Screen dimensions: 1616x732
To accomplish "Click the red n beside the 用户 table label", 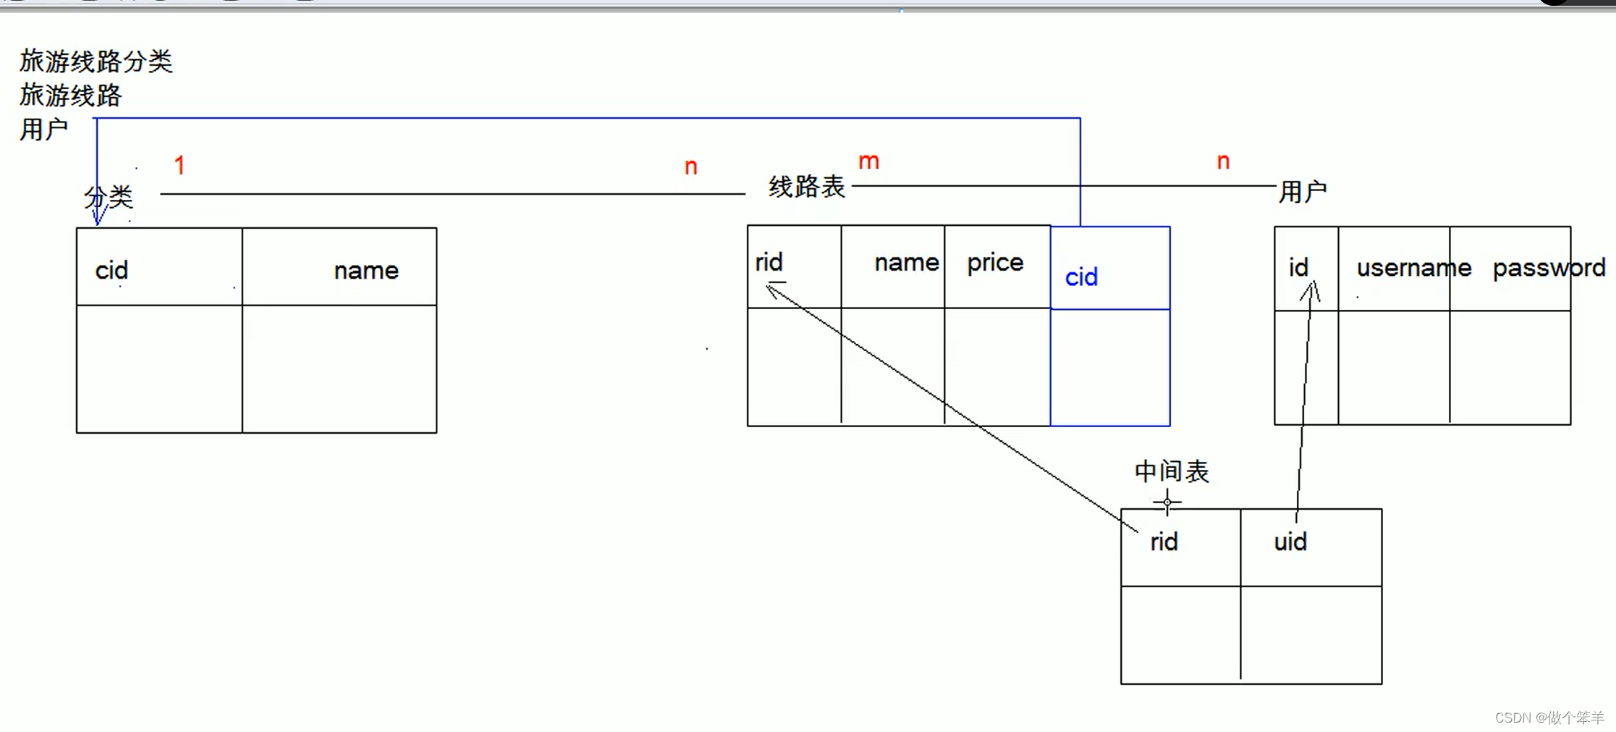I will pyautogui.click(x=1223, y=161).
